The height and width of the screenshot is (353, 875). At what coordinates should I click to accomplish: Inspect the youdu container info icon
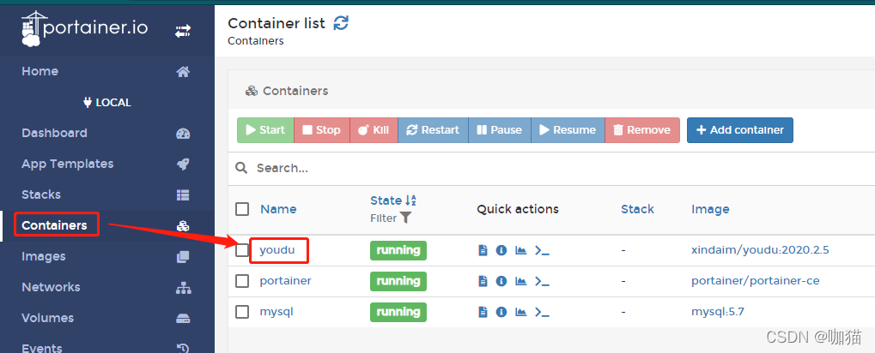pyautogui.click(x=501, y=250)
